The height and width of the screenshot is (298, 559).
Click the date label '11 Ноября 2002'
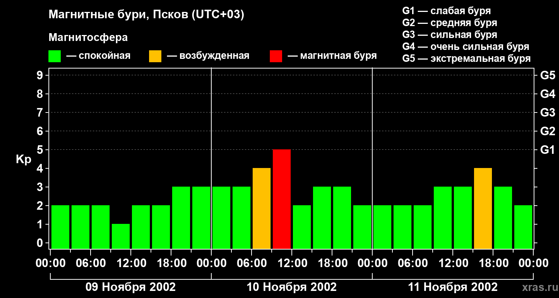pos(452,287)
